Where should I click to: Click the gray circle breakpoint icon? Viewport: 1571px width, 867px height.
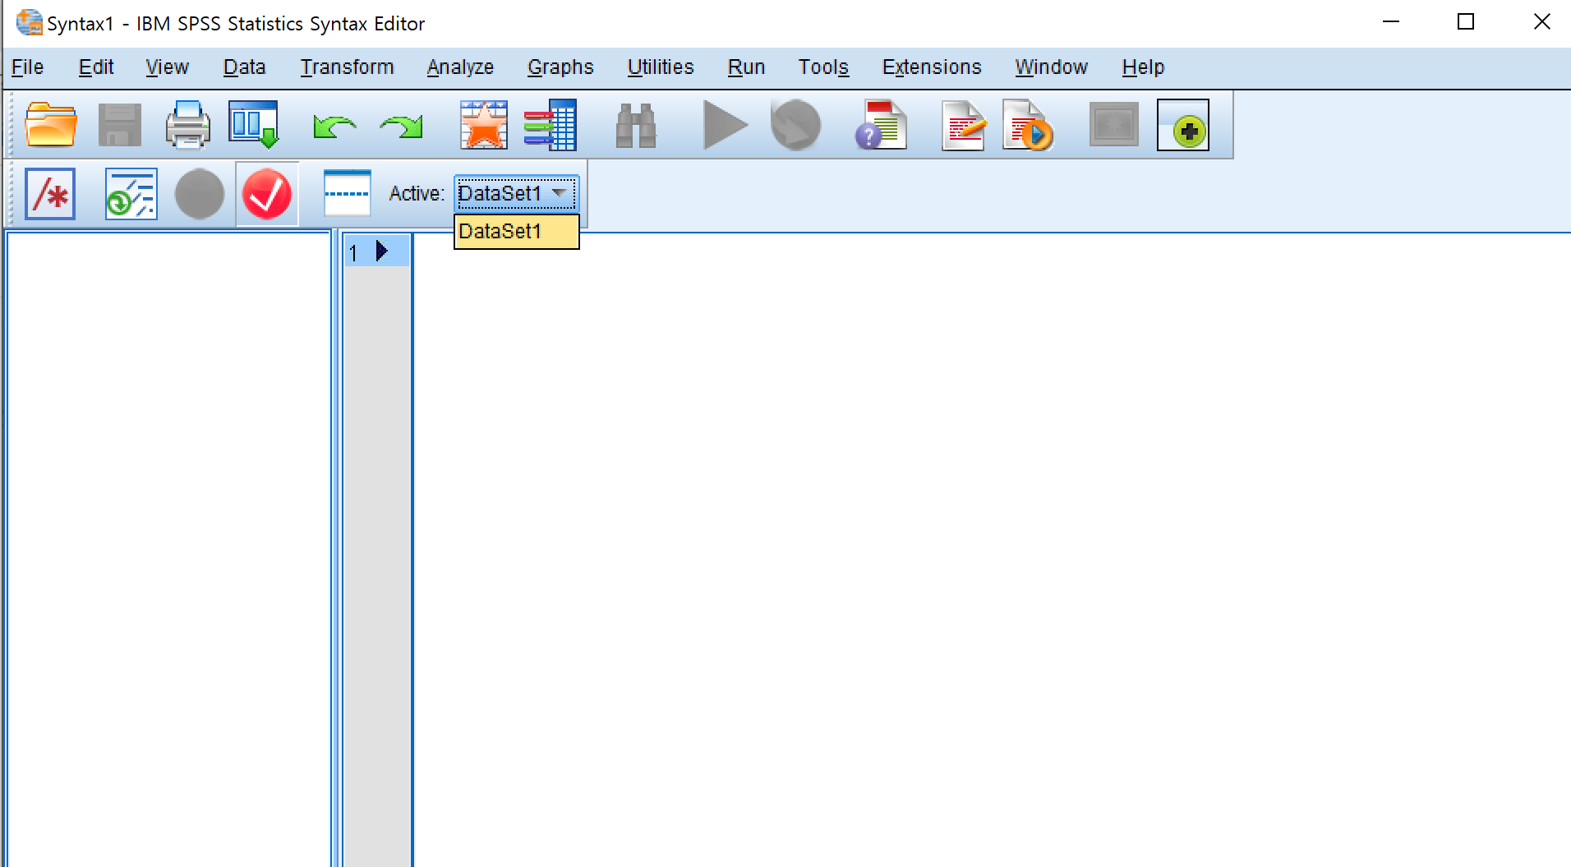[200, 194]
